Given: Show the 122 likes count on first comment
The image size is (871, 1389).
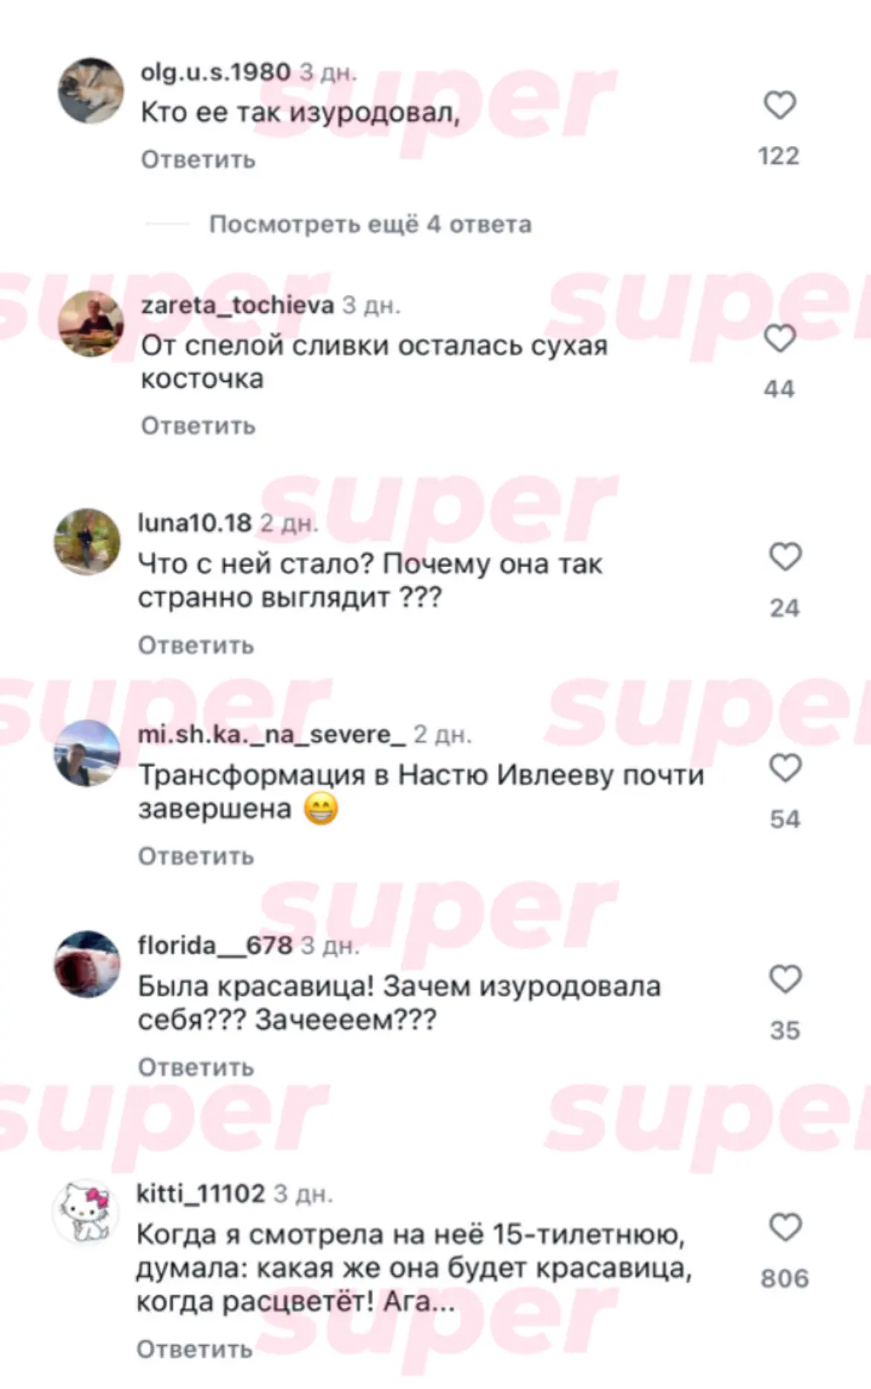Looking at the screenshot, I should point(779,156).
